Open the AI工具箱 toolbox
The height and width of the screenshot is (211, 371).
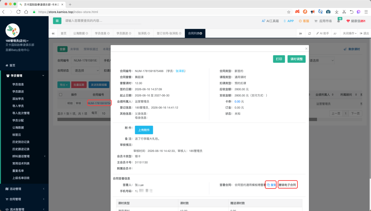(270, 21)
